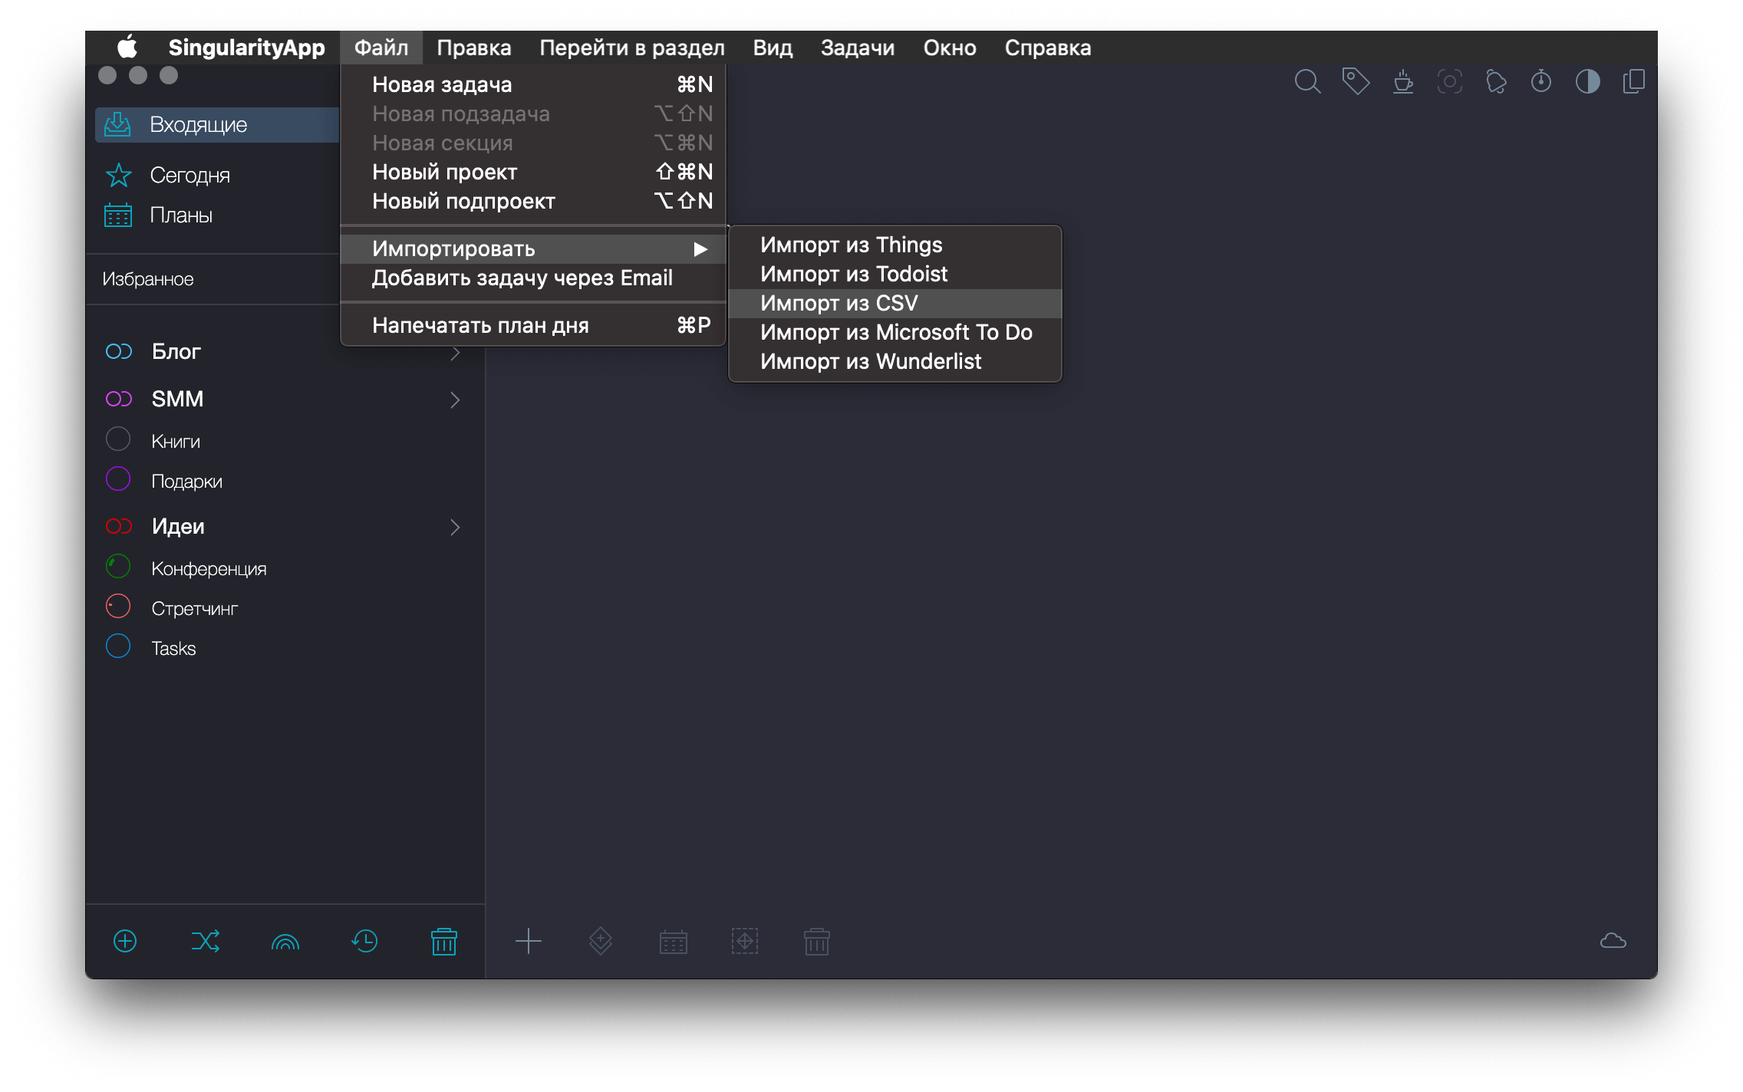The height and width of the screenshot is (1092, 1743).
Task: Toggle the Книги project circle
Action: 118,439
